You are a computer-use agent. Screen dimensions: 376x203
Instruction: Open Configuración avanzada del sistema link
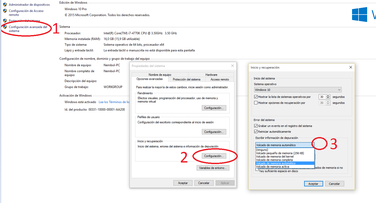tap(28, 29)
